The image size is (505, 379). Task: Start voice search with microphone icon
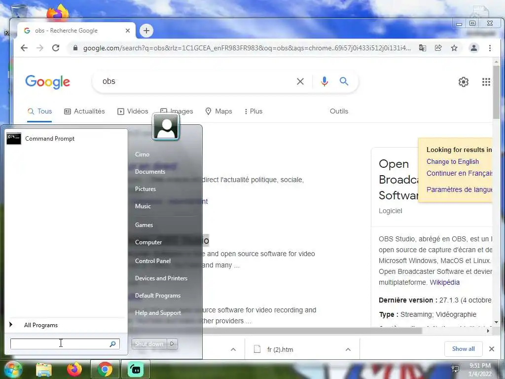(x=325, y=81)
